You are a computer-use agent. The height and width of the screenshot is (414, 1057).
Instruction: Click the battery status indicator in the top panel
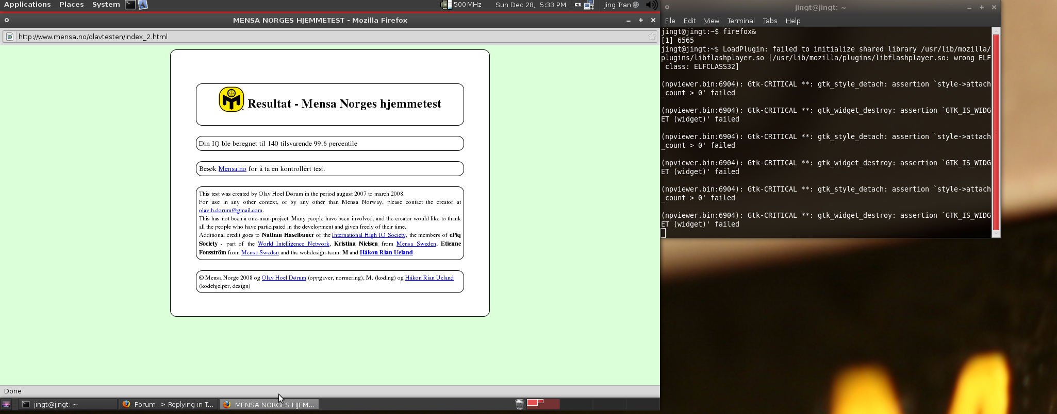tap(578, 5)
